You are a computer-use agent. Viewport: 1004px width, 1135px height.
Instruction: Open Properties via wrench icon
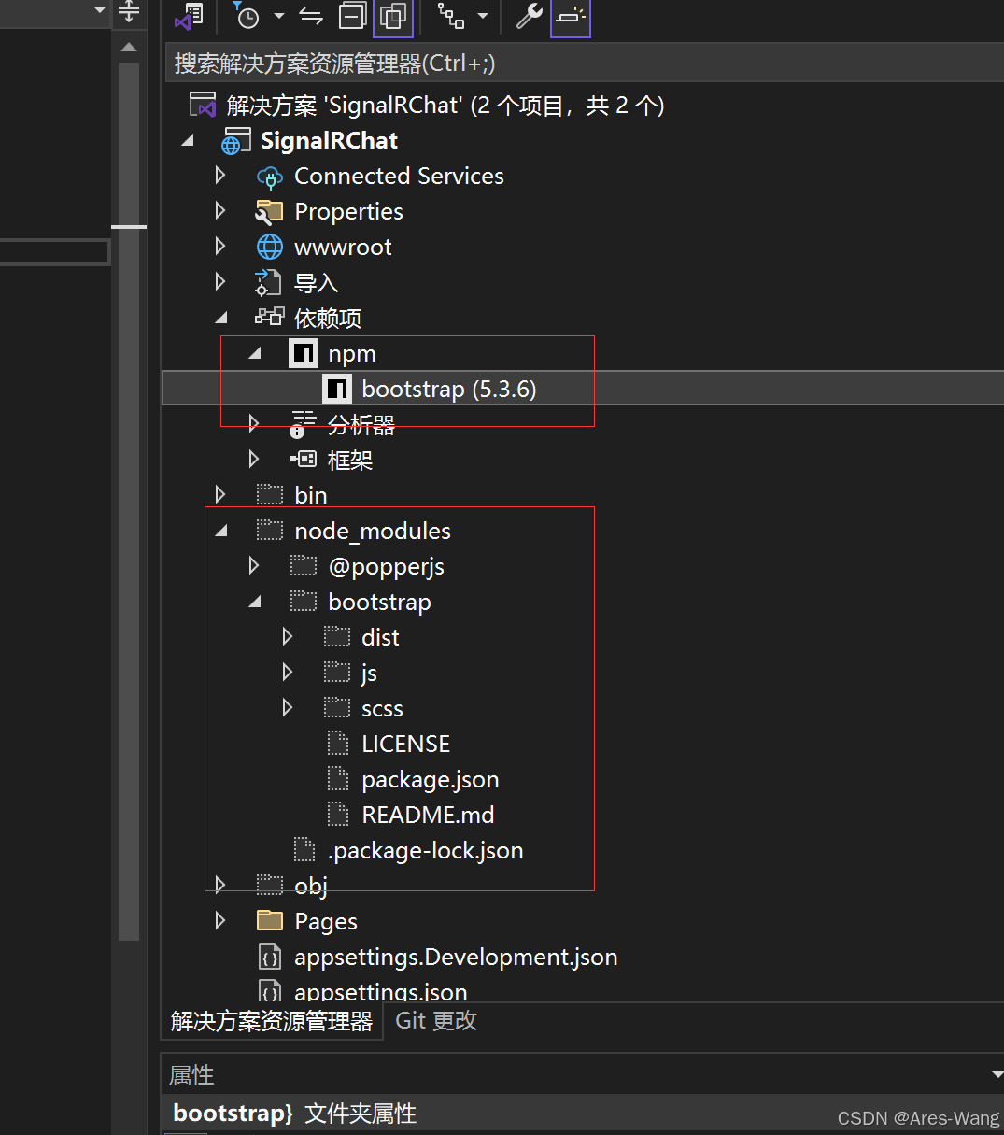[x=530, y=16]
